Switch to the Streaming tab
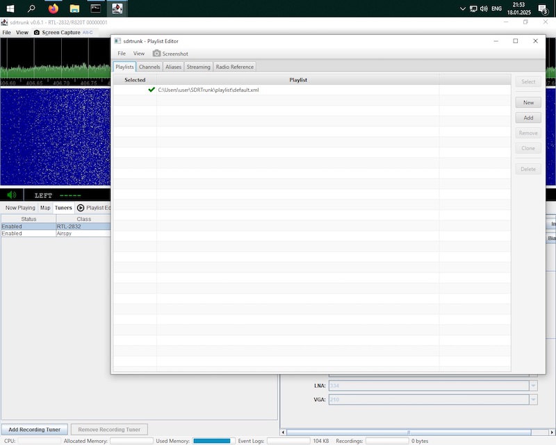Screen dimensions: 556x445 (199, 67)
